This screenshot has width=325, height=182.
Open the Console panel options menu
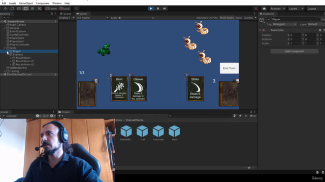[x=53, y=112]
